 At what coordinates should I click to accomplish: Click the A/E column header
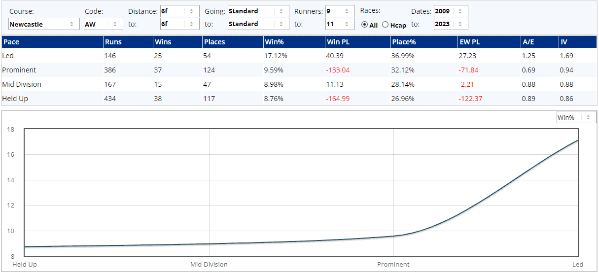pyautogui.click(x=528, y=42)
